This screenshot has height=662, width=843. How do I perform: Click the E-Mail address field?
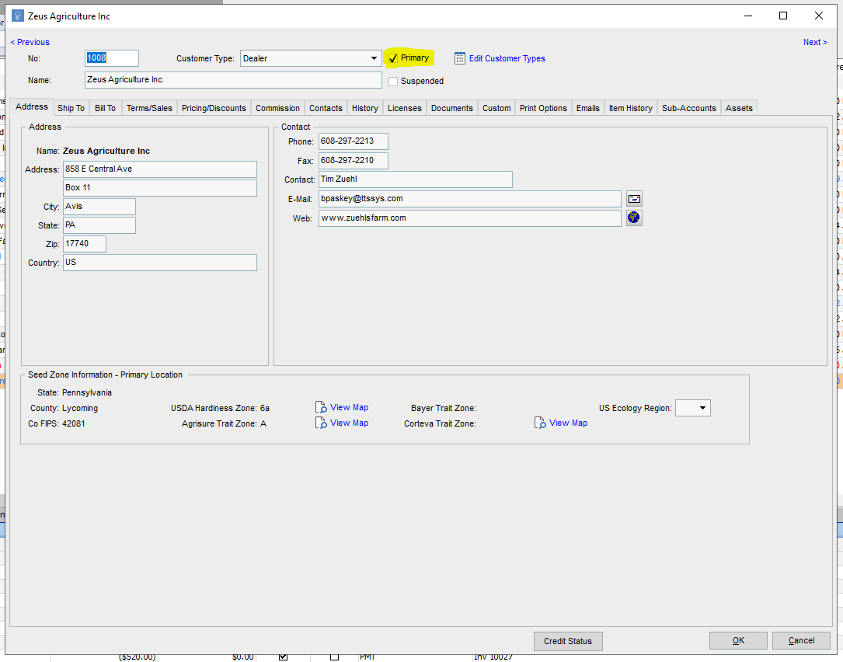click(x=470, y=199)
